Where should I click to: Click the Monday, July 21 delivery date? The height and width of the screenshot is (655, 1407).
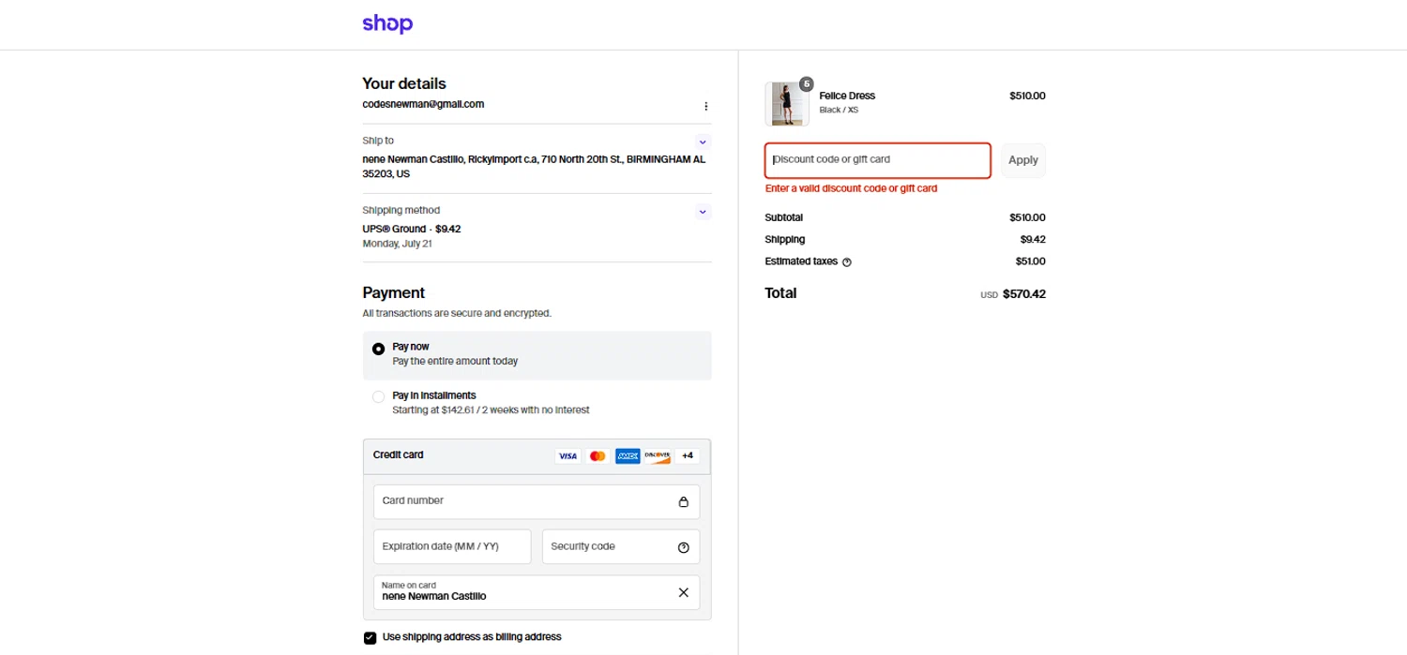[397, 244]
